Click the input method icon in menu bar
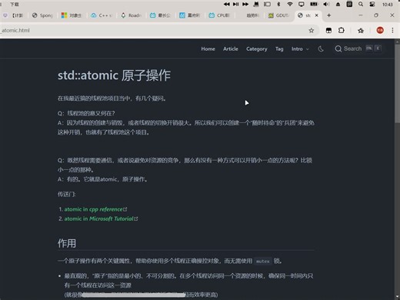 (x=349, y=4)
